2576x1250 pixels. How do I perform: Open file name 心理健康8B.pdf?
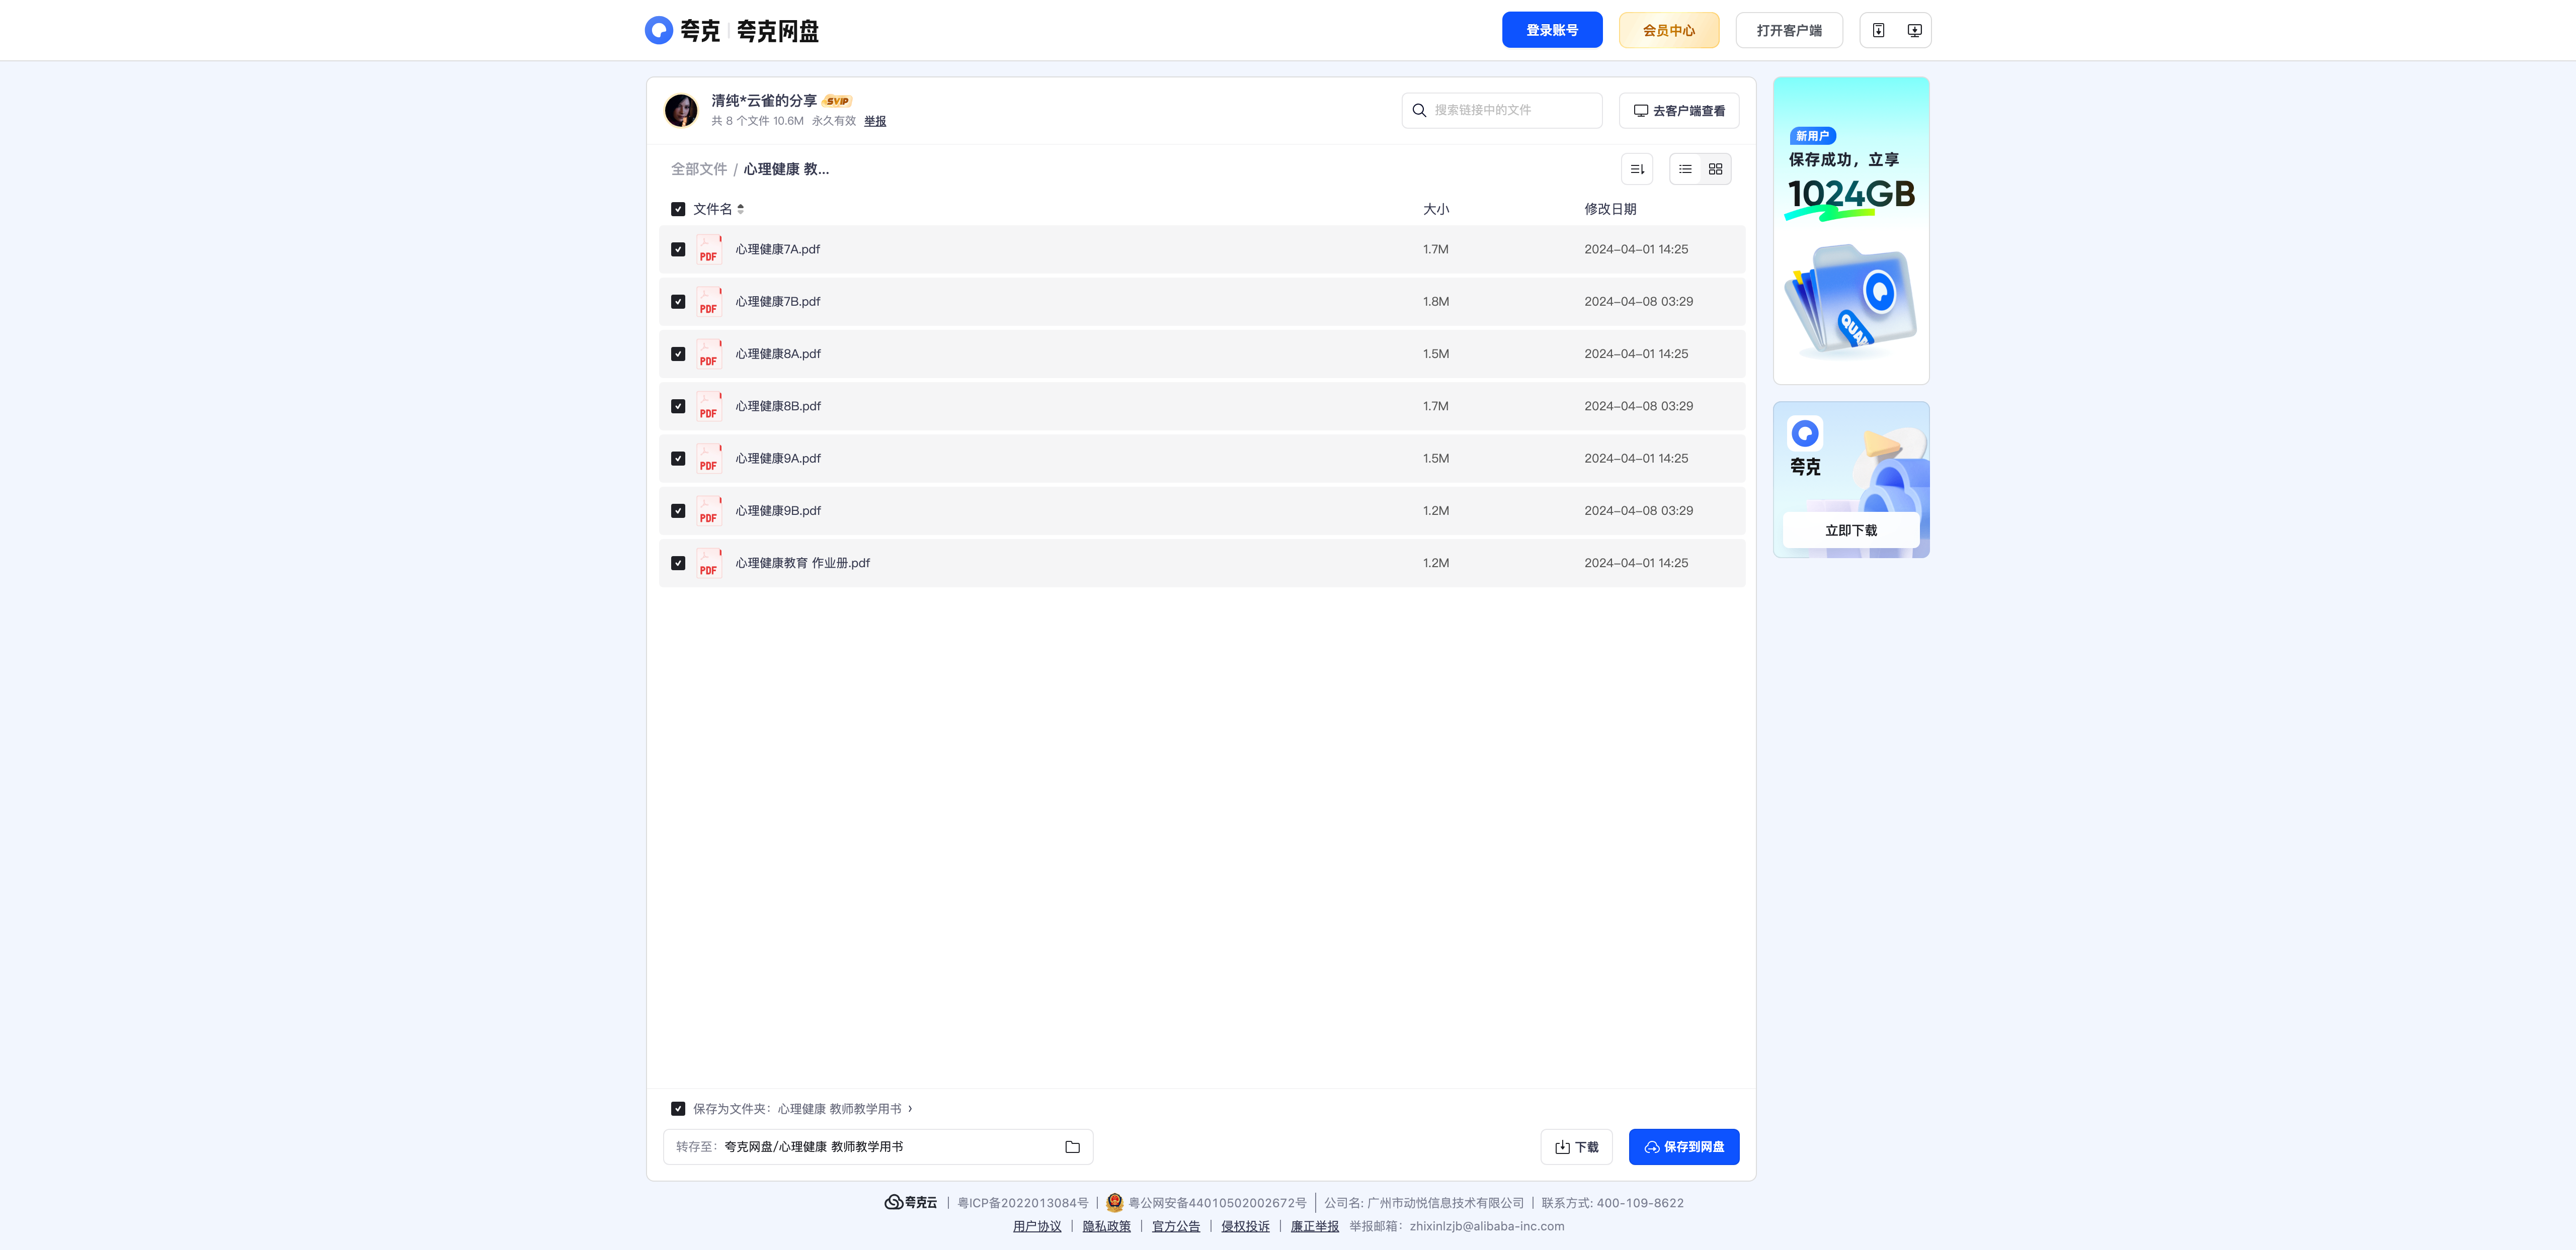pyautogui.click(x=778, y=406)
